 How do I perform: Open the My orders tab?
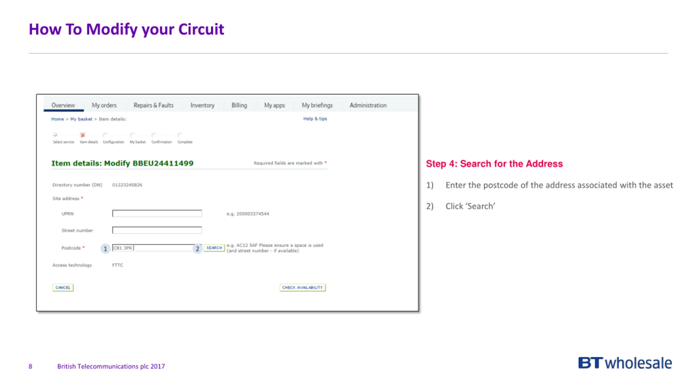point(104,105)
